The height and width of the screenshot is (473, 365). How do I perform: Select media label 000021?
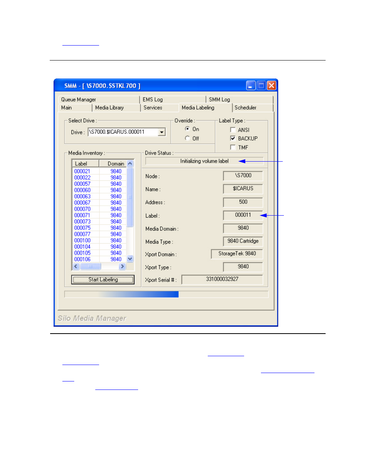82,171
